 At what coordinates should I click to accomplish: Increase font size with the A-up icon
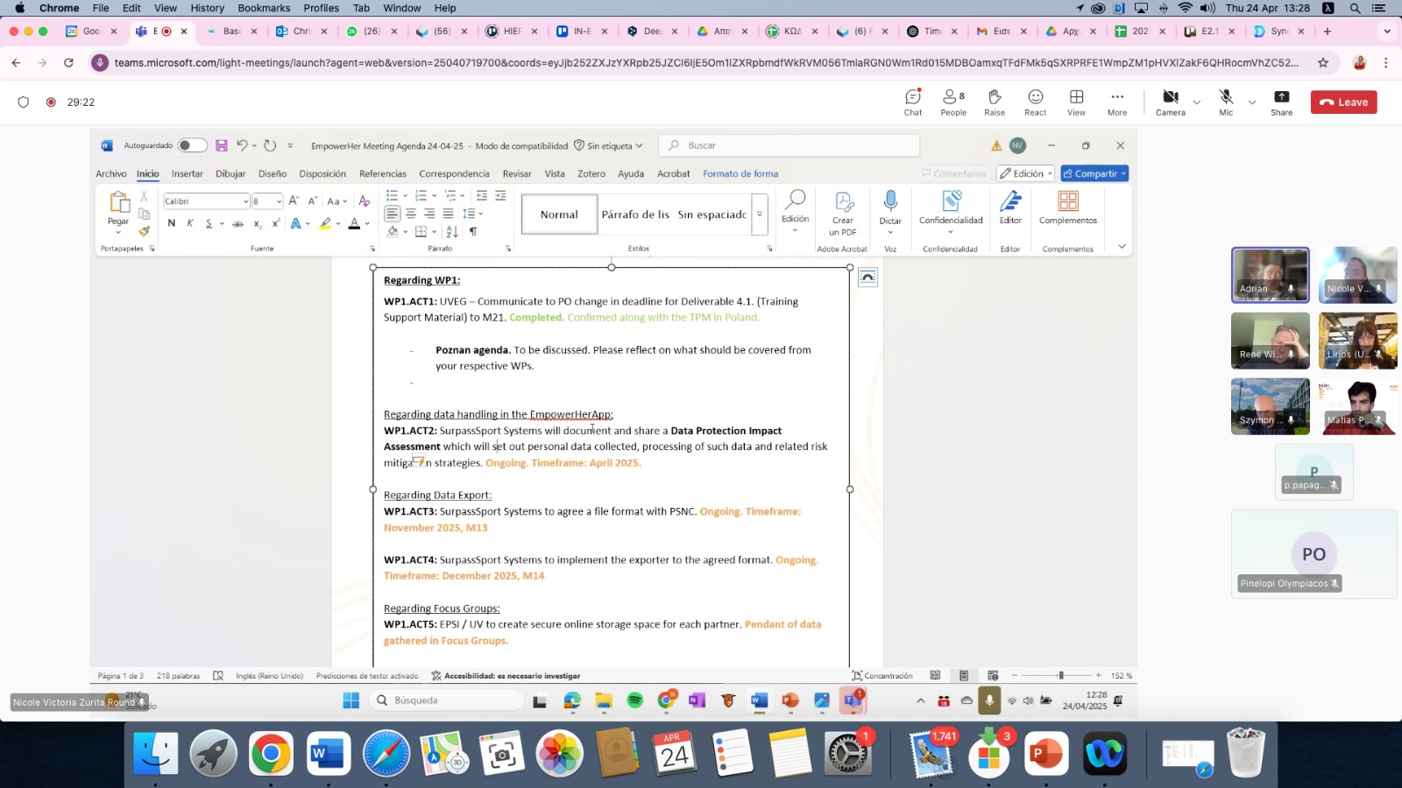[294, 201]
